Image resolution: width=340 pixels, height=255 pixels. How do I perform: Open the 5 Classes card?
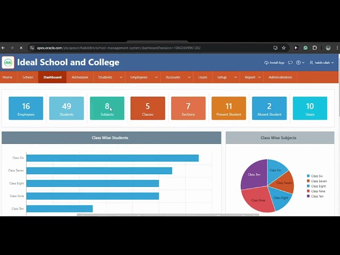(x=148, y=108)
